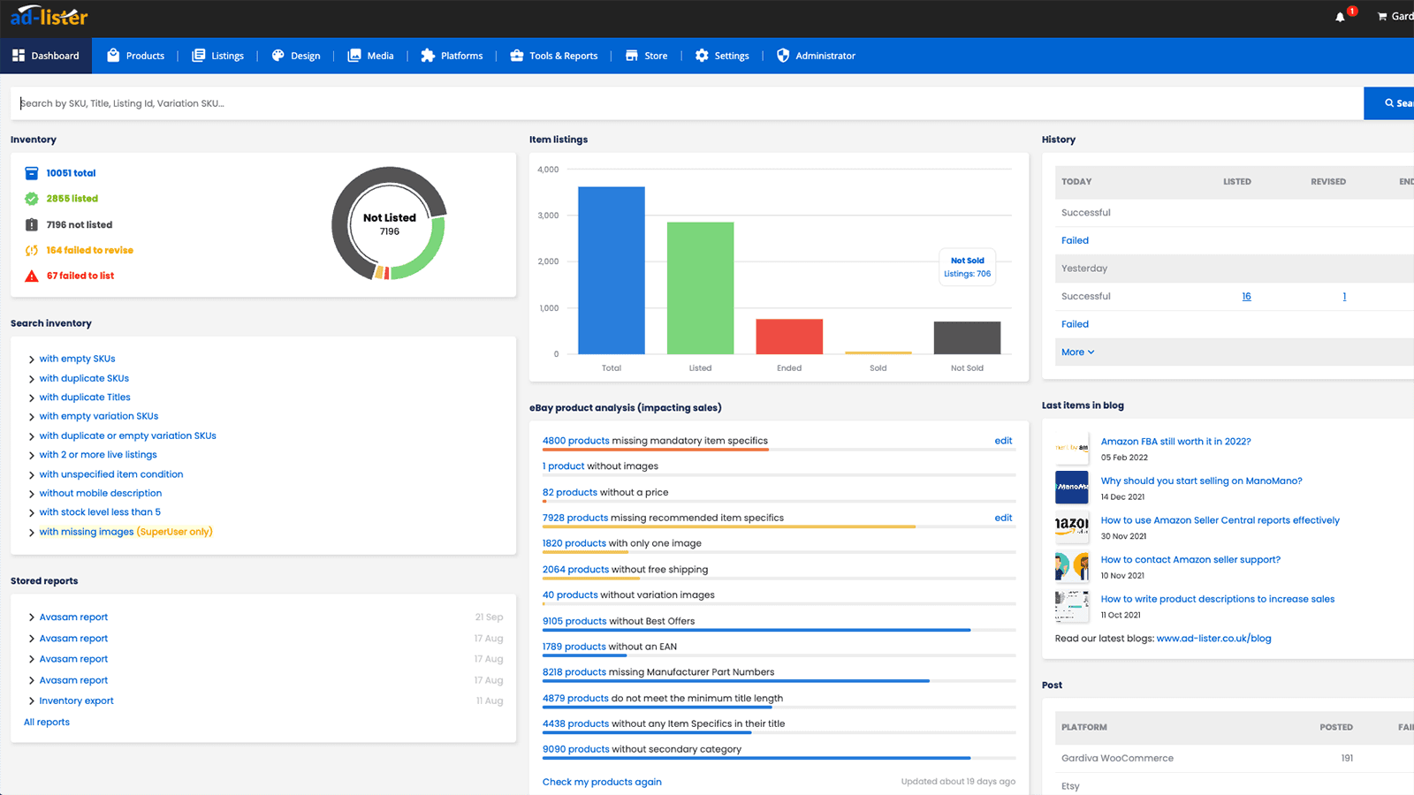Click edit next to missing mandatory item specifics

pos(1003,440)
